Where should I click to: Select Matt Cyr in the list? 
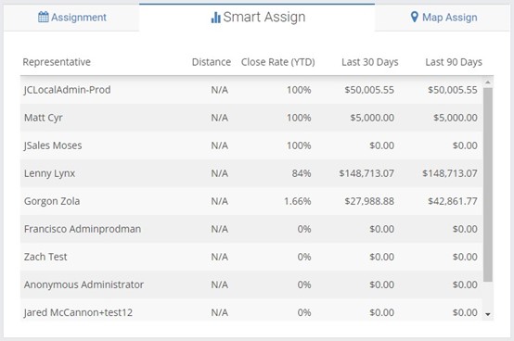pyautogui.click(x=251, y=118)
